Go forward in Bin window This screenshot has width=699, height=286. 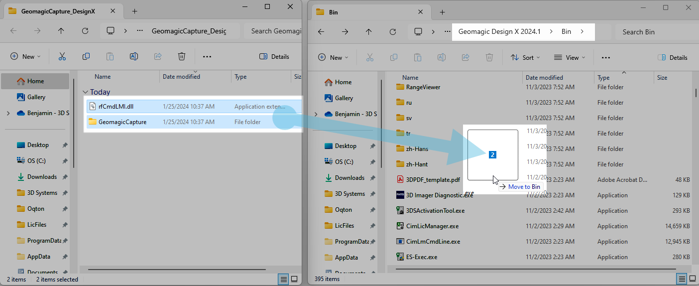point(345,32)
